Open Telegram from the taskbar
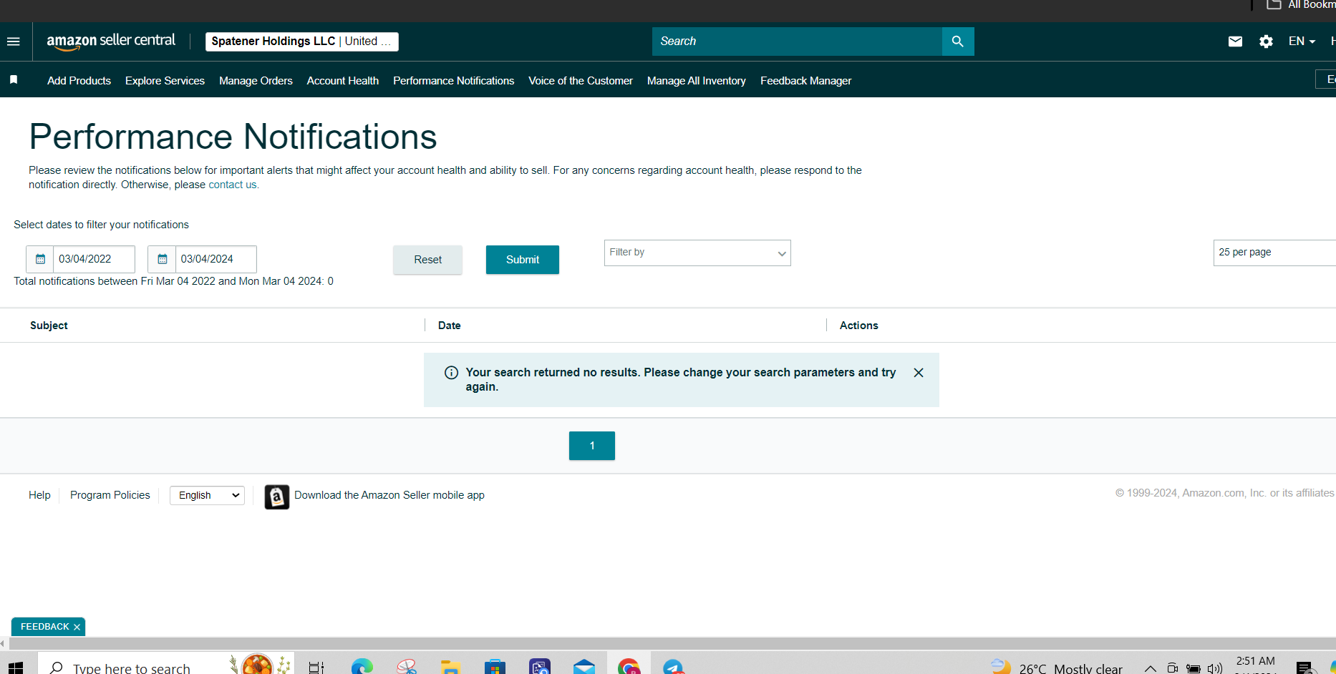This screenshot has width=1336, height=674. 673,668
